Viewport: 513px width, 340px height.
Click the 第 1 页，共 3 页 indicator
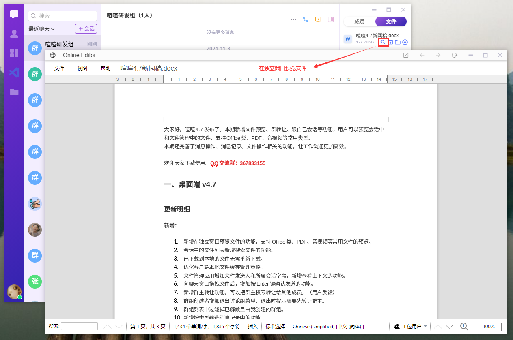tap(148, 326)
